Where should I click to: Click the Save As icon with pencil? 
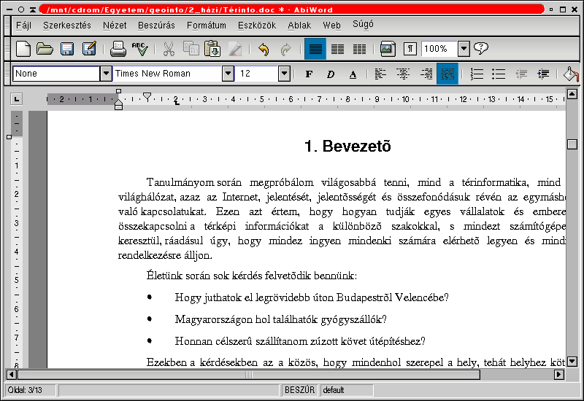click(x=89, y=49)
